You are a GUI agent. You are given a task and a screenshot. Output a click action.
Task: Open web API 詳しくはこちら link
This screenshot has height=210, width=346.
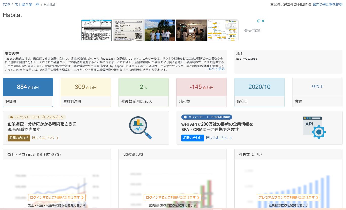217,138
